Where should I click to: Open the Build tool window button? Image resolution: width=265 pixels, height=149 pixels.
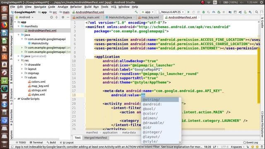click(x=51, y=142)
